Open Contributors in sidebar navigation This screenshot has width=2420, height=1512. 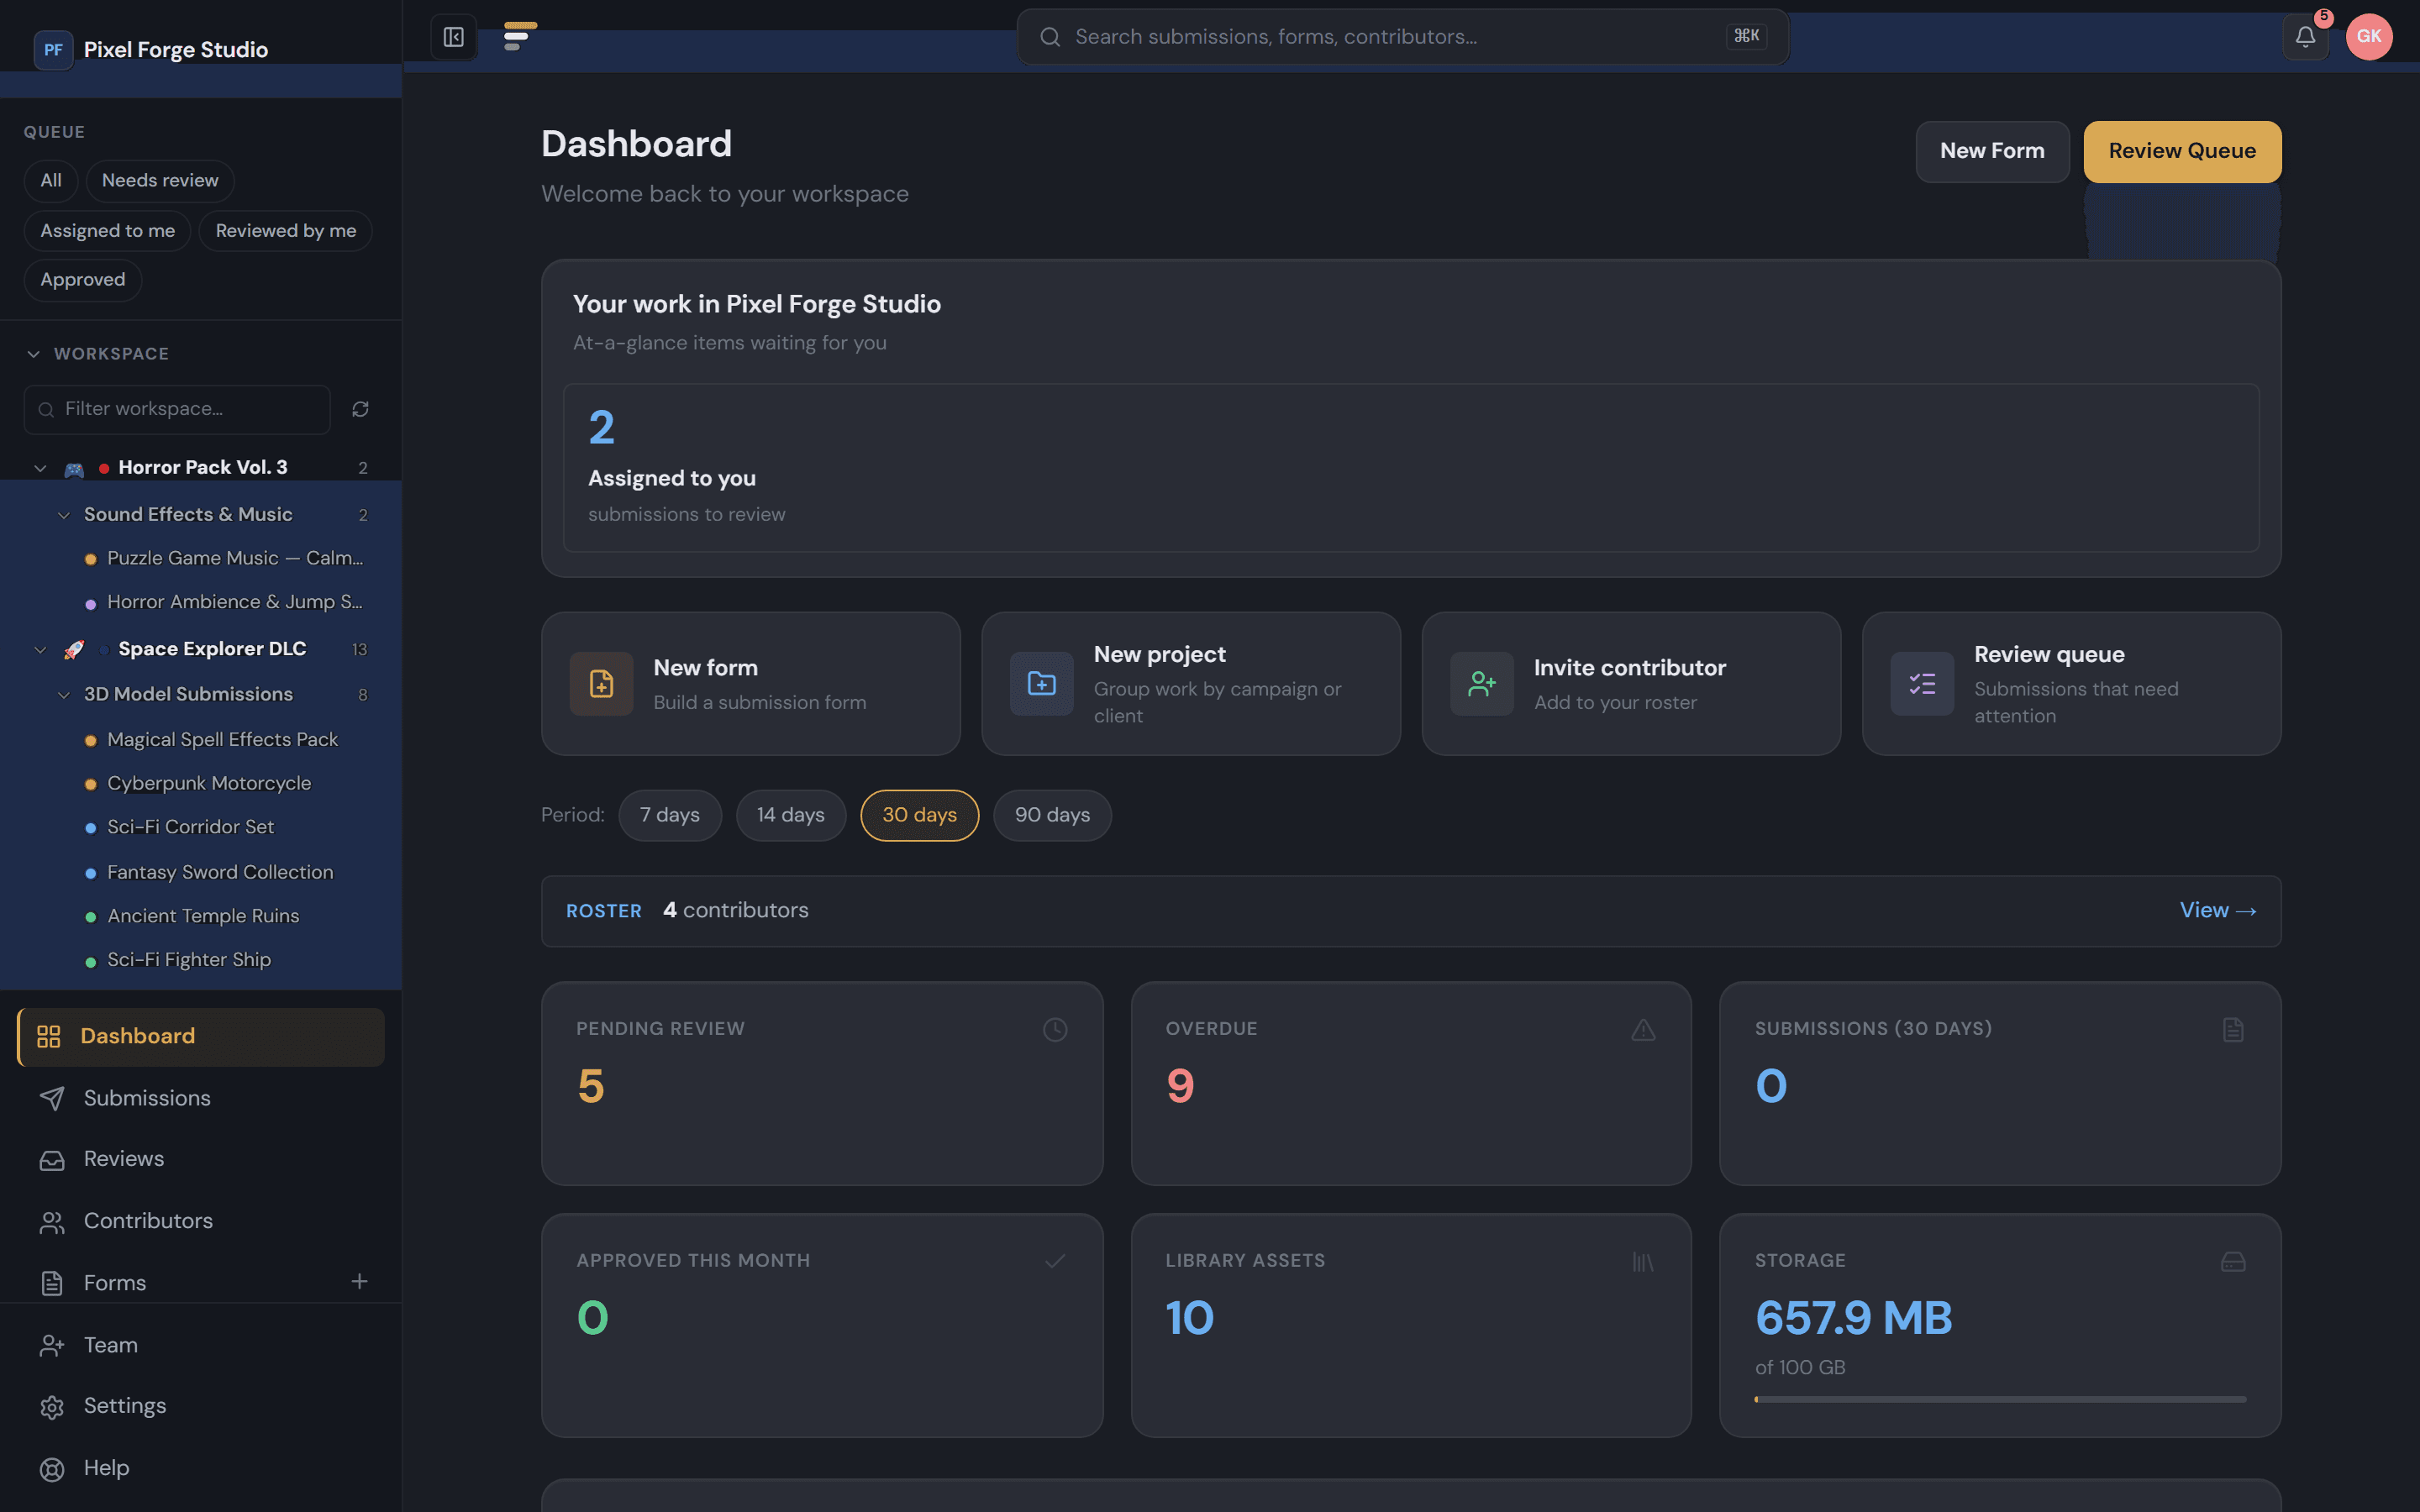point(201,1221)
